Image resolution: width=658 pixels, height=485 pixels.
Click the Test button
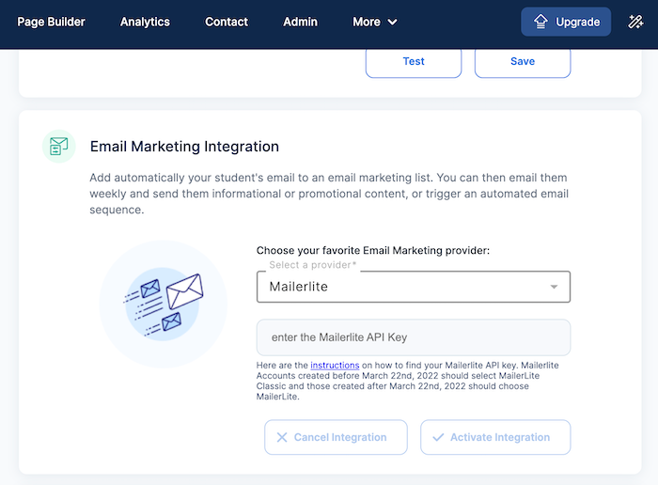(x=414, y=62)
